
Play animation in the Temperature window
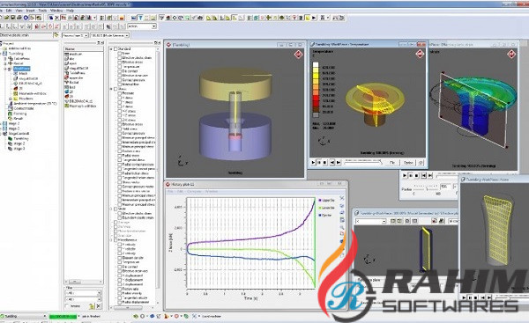click(x=313, y=162)
